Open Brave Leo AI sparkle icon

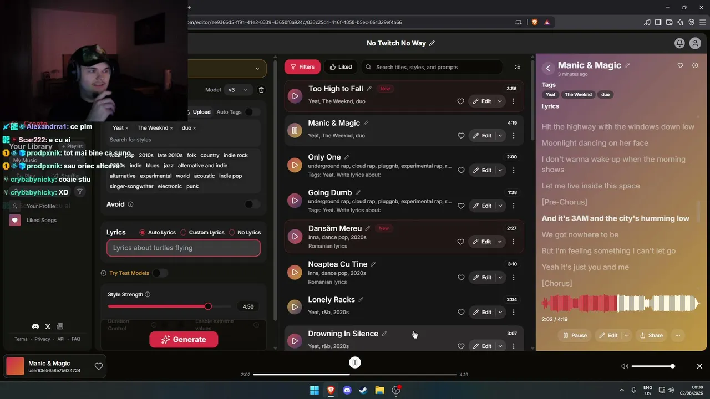point(681,22)
